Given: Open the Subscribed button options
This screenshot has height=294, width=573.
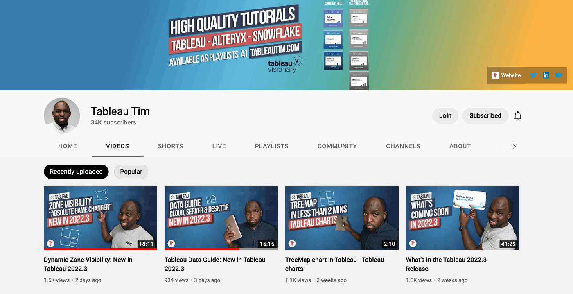Looking at the screenshot, I should click(x=485, y=116).
